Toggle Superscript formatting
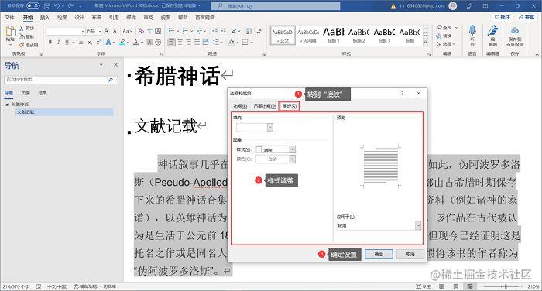 tap(98, 42)
